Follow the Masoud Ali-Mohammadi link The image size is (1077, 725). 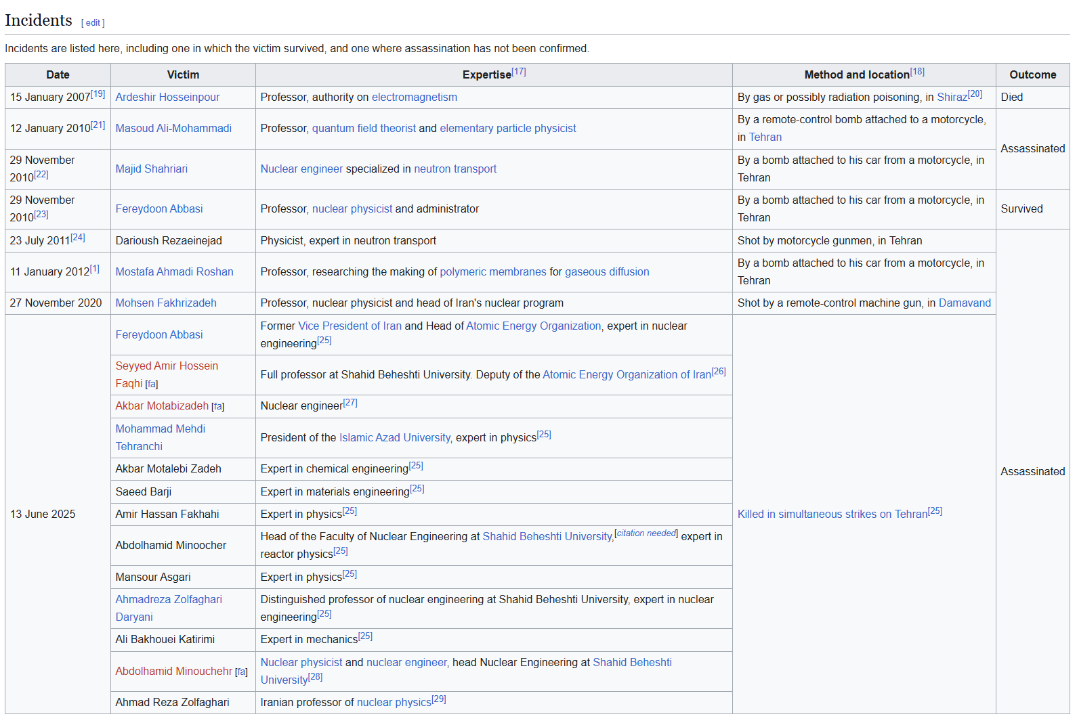[173, 129]
